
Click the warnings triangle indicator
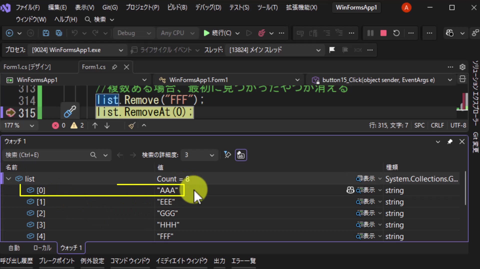[74, 125]
